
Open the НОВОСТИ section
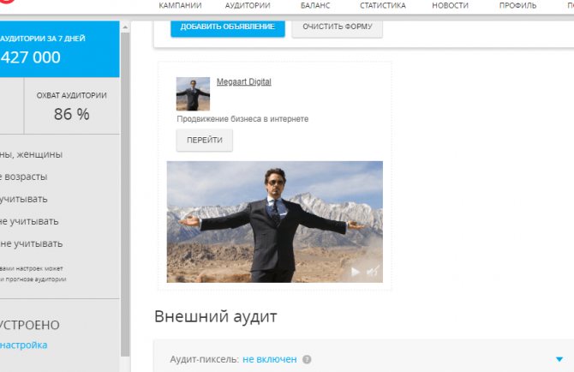(450, 5)
